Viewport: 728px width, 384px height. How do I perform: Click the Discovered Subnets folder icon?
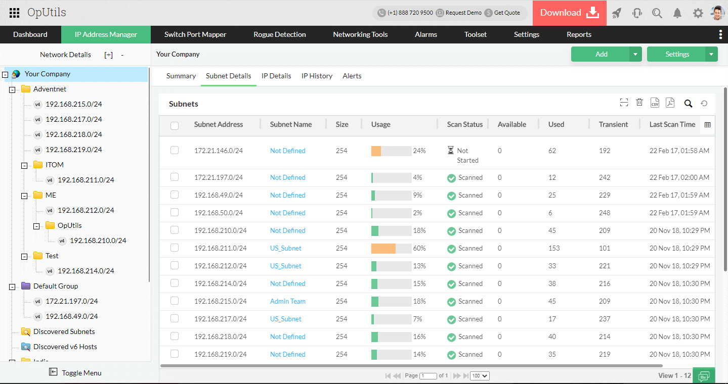click(26, 331)
